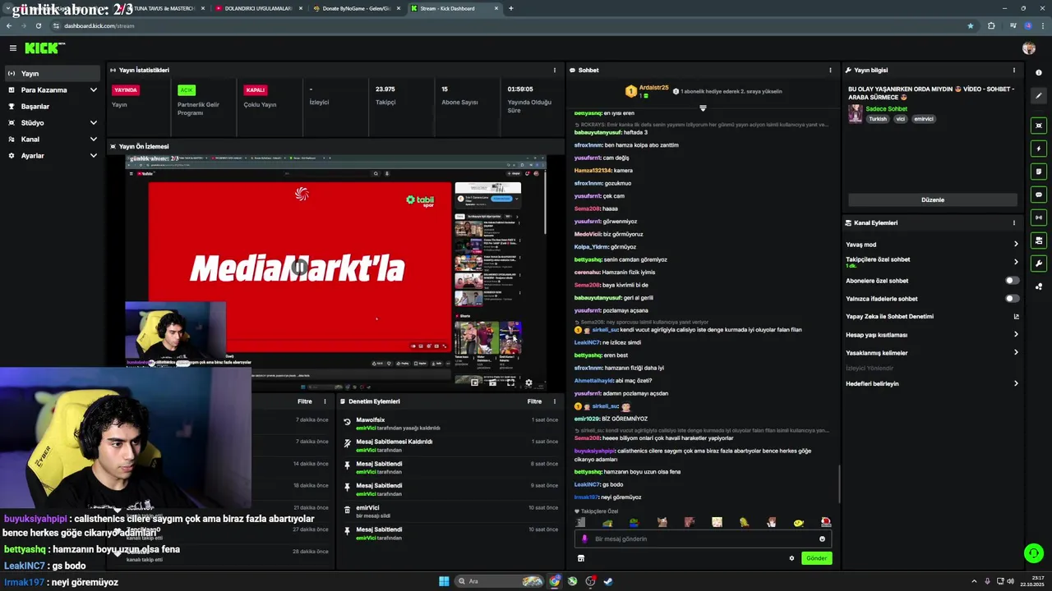The height and width of the screenshot is (591, 1052).
Task: Click the taskbar clock showing 23:17
Action: 1033,581
